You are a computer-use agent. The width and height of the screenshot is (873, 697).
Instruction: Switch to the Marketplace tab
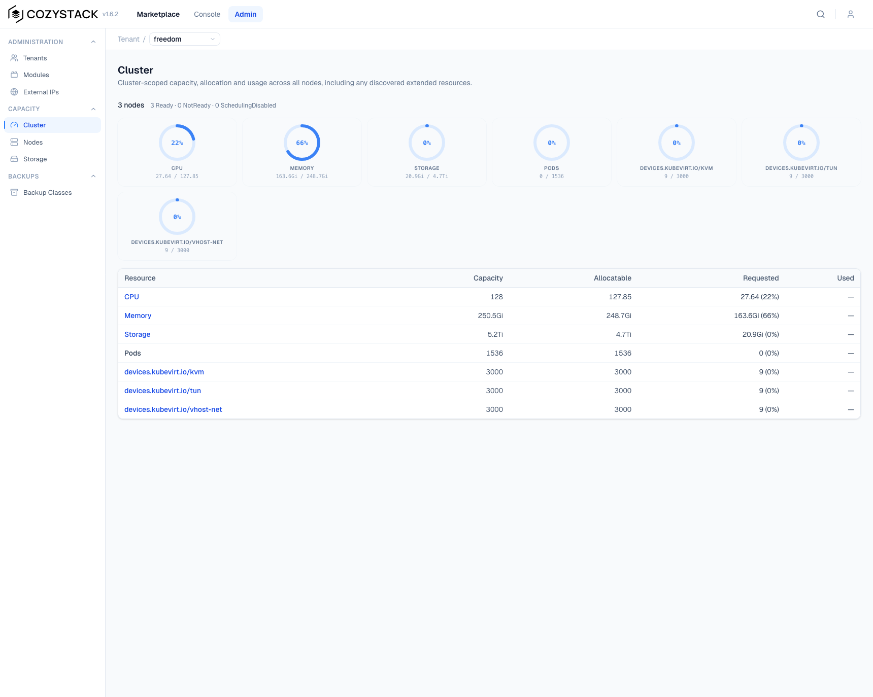pyautogui.click(x=158, y=14)
